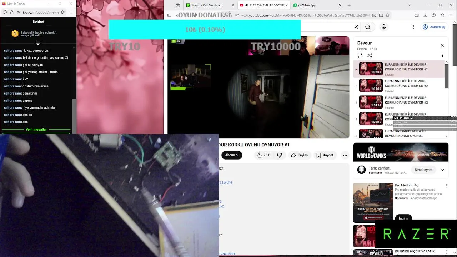Clear the YouTube search box
This screenshot has width=457, height=257.
[356, 27]
